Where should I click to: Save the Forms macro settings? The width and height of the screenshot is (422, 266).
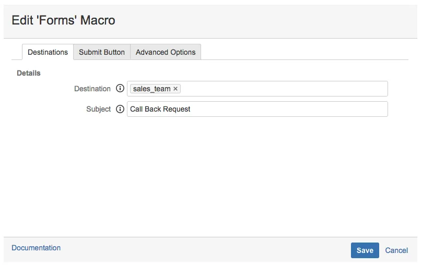tap(365, 250)
